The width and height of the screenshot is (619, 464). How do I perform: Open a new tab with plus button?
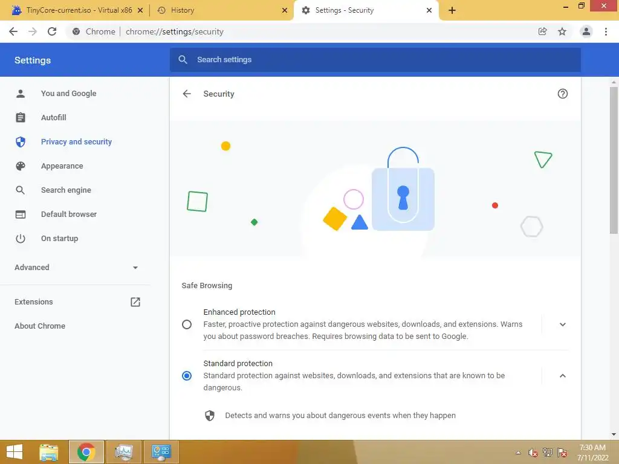coord(452,10)
